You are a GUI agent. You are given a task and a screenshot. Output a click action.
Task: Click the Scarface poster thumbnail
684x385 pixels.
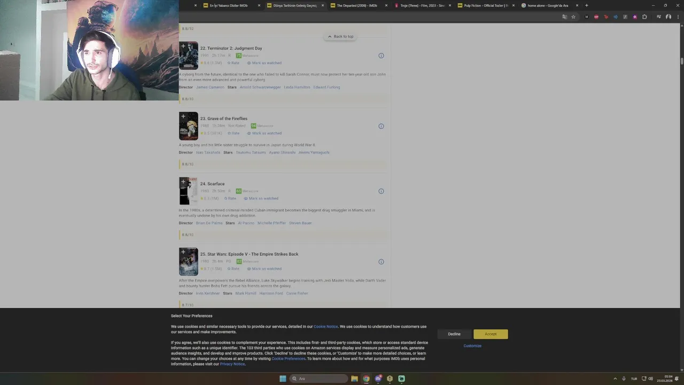tap(188, 191)
